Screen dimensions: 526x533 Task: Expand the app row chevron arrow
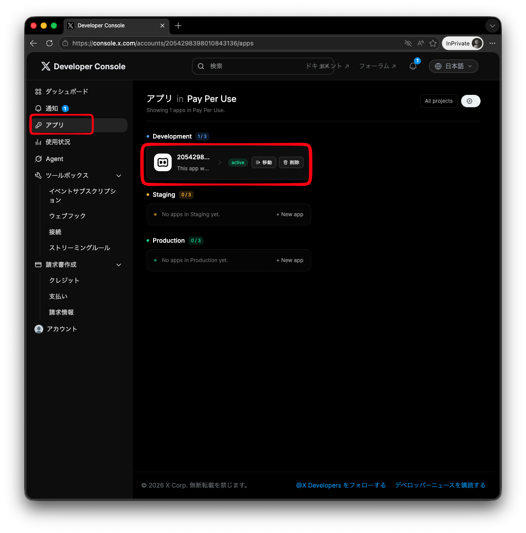tap(220, 162)
